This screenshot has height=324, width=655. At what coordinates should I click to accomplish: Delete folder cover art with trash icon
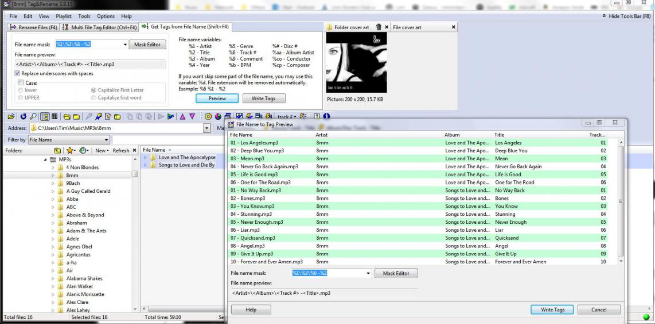[379, 27]
